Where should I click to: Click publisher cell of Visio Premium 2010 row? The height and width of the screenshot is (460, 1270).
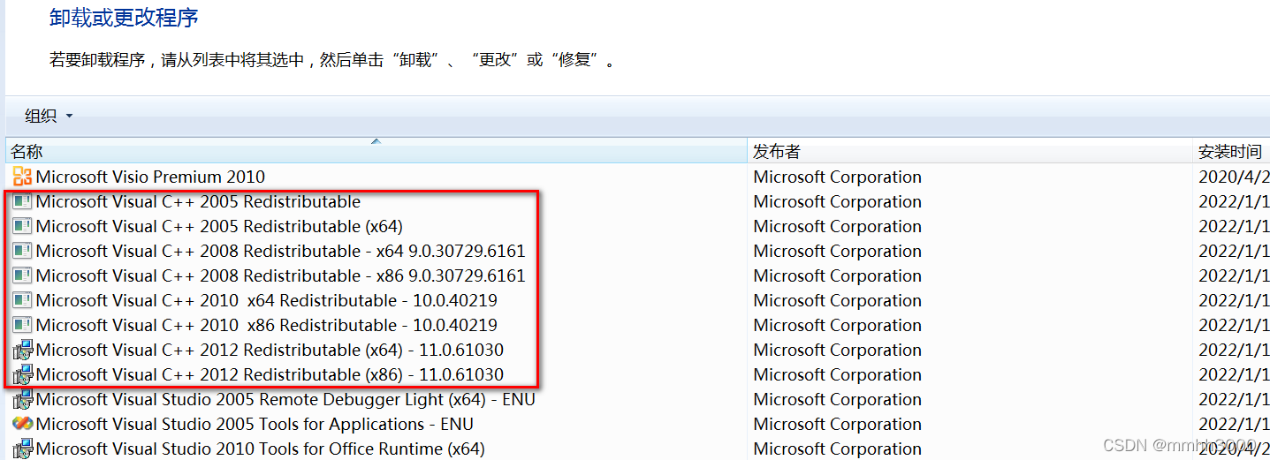837,177
